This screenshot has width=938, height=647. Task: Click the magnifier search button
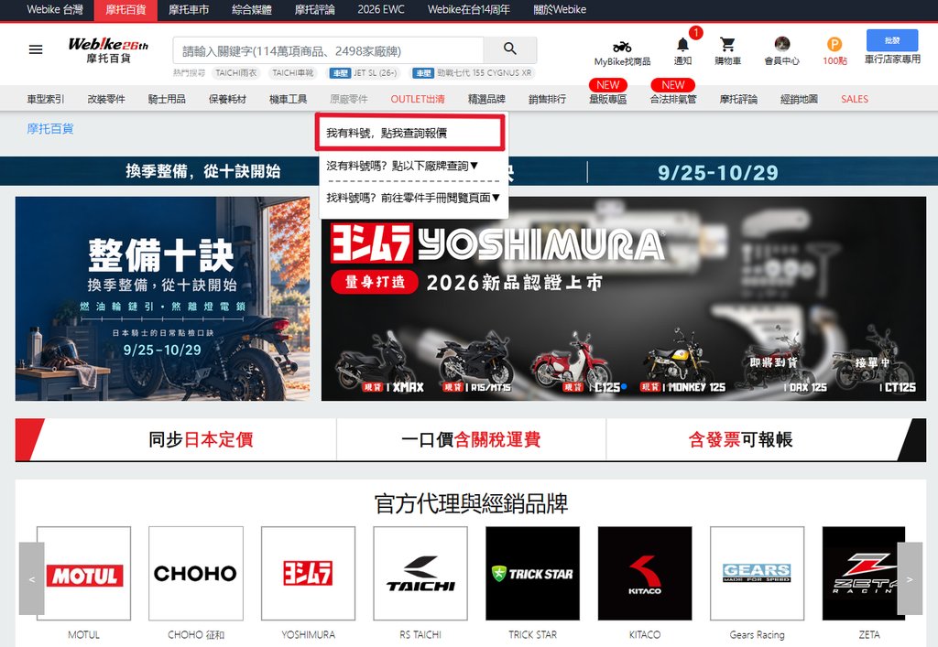509,49
